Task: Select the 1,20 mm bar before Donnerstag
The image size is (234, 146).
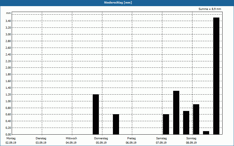Action: click(x=96, y=114)
